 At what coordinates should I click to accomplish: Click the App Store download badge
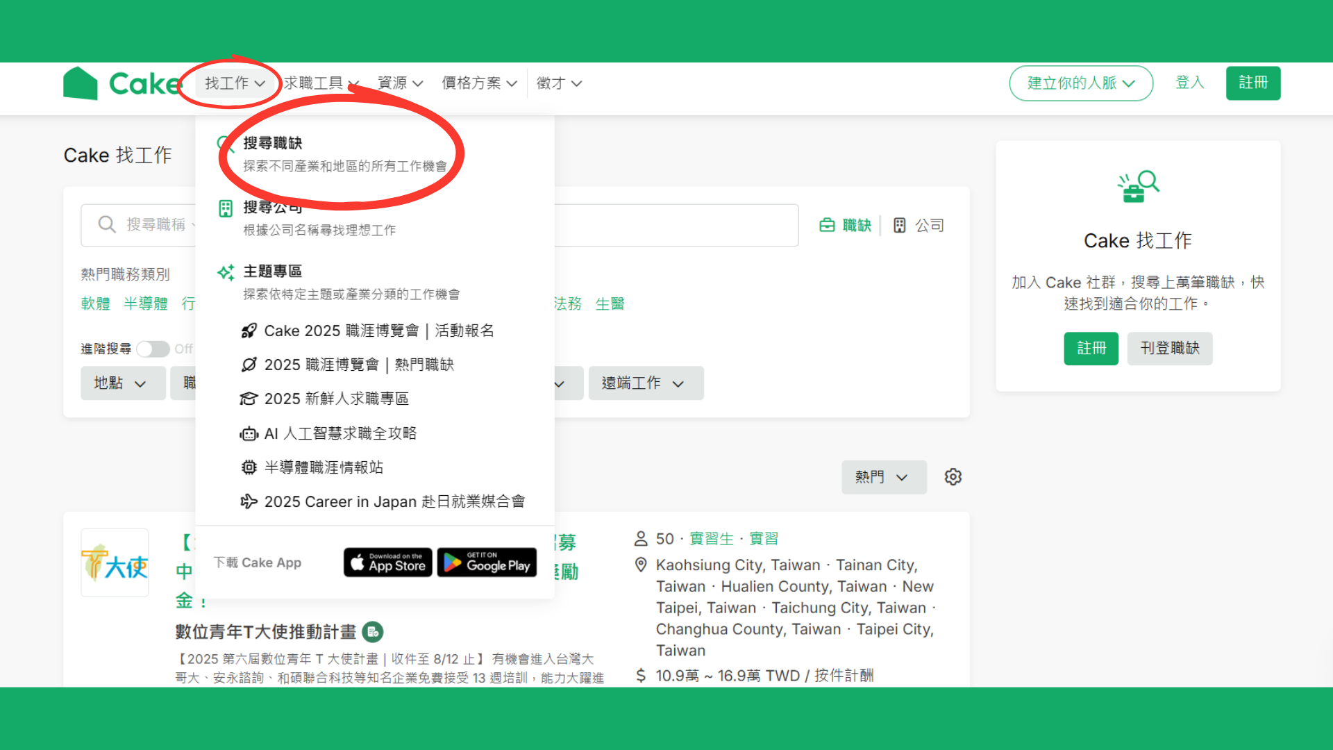point(387,562)
